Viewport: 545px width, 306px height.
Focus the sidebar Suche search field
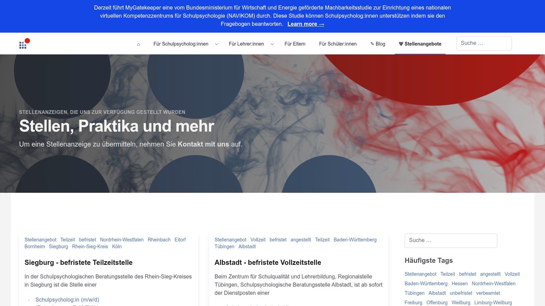pos(451,241)
